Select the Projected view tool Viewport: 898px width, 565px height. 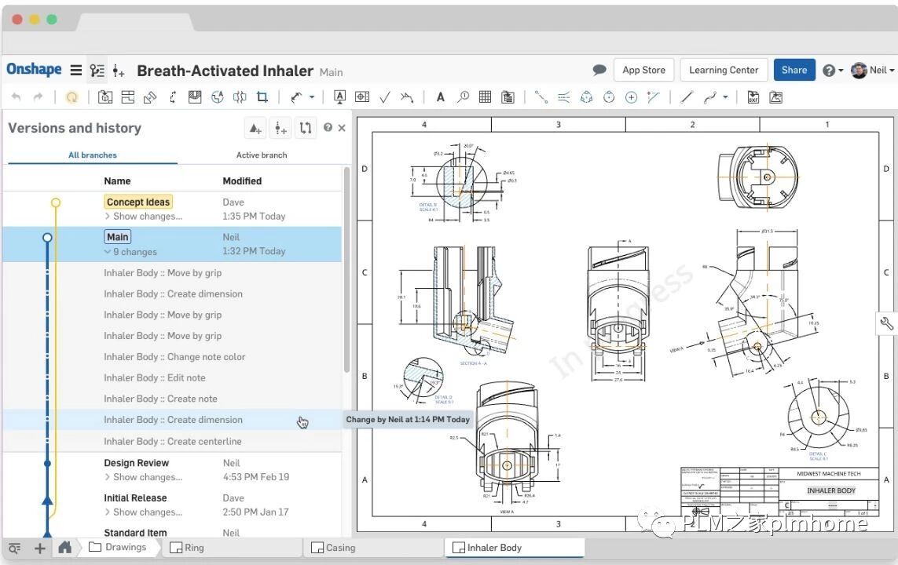128,97
